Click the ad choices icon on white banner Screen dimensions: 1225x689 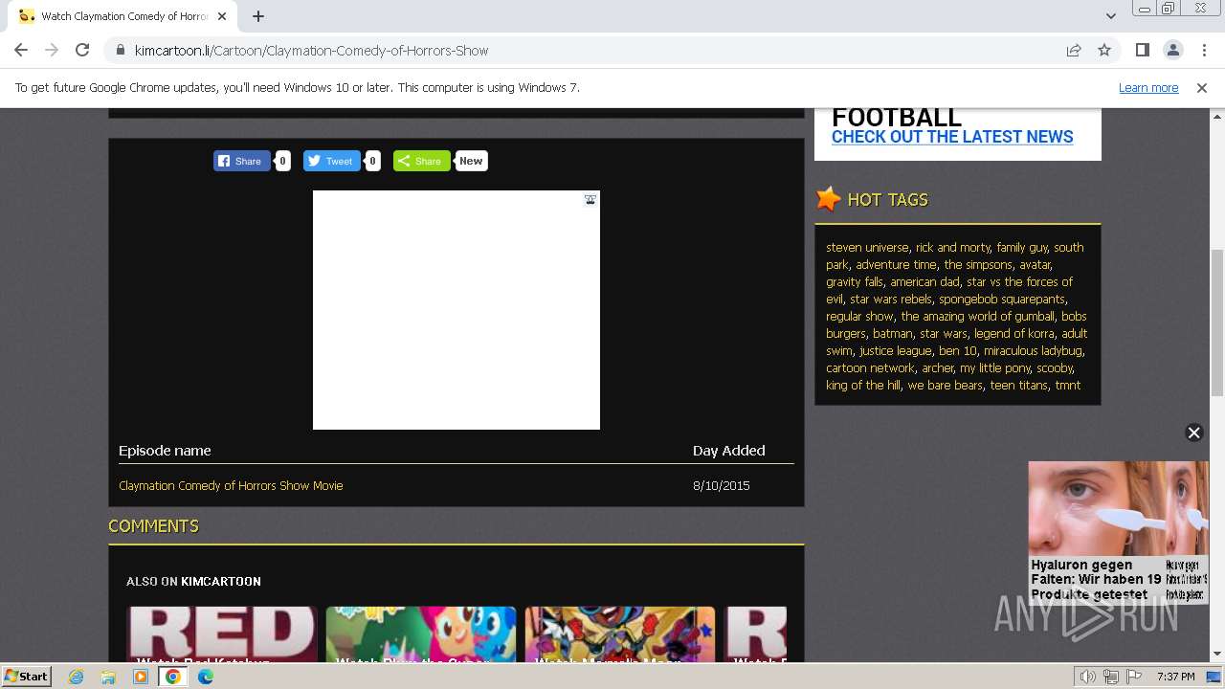click(x=590, y=199)
